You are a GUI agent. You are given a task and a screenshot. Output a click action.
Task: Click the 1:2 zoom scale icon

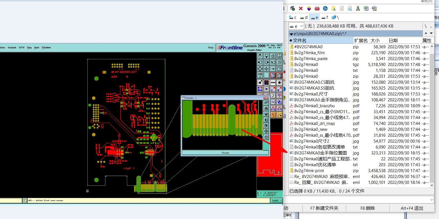point(273,69)
